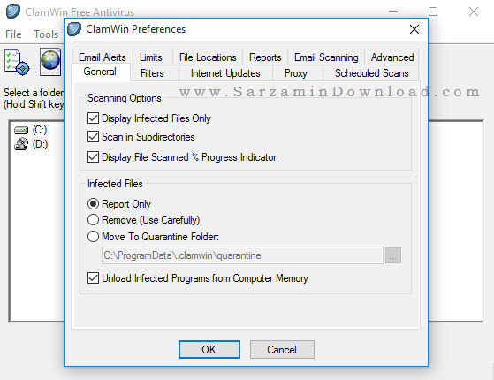Select the C: drive icon
The height and width of the screenshot is (380, 494).
[21, 130]
